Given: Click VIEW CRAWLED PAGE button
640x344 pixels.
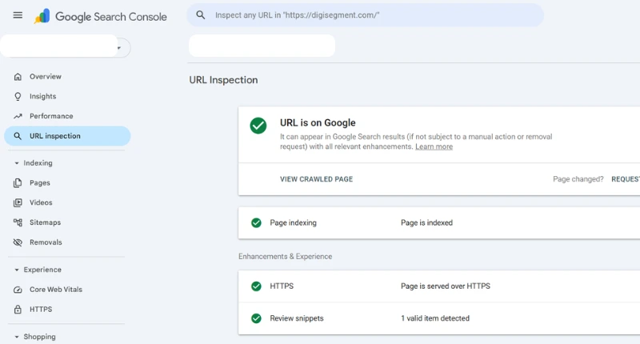Looking at the screenshot, I should [x=316, y=179].
